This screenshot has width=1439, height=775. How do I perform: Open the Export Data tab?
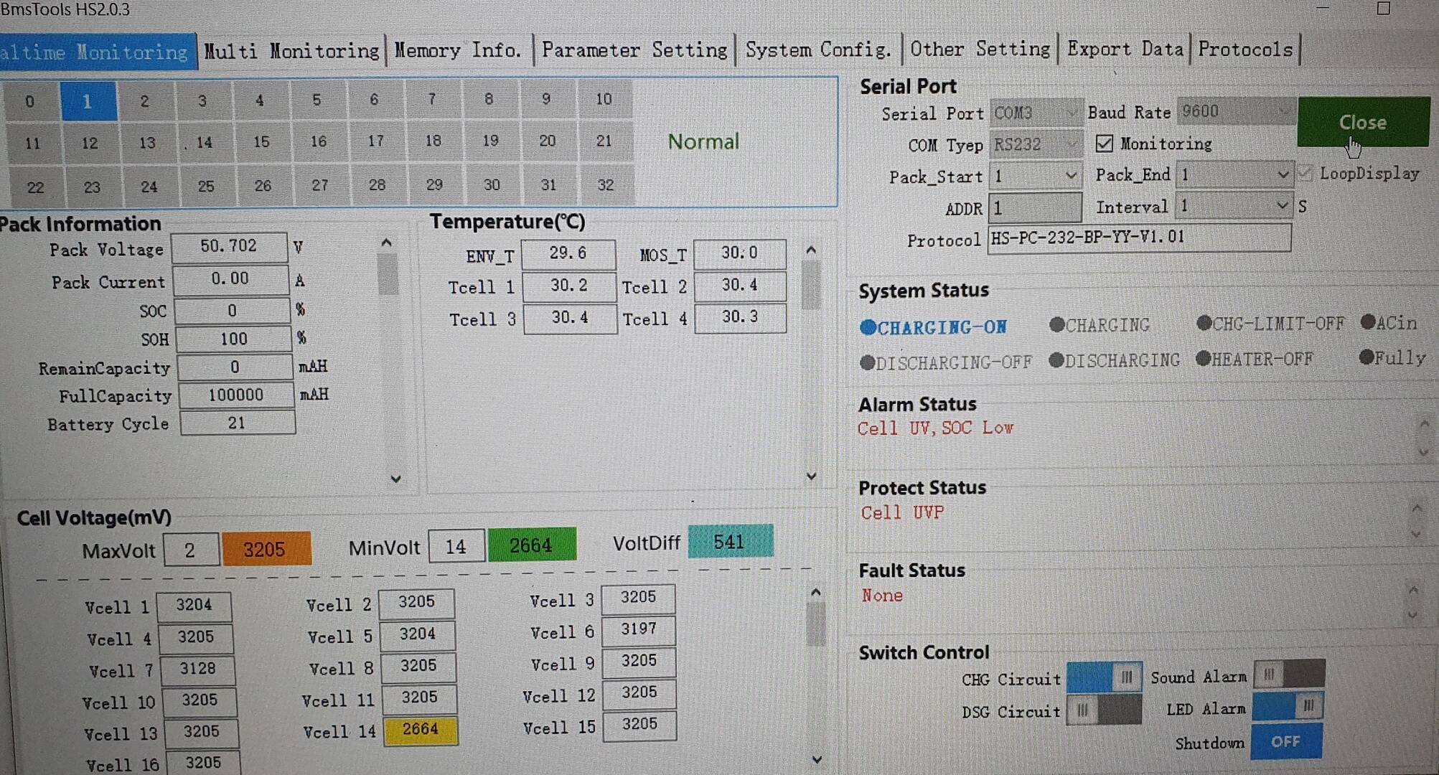point(1124,49)
